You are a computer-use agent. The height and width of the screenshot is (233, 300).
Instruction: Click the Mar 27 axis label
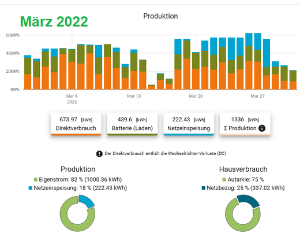click(x=258, y=96)
